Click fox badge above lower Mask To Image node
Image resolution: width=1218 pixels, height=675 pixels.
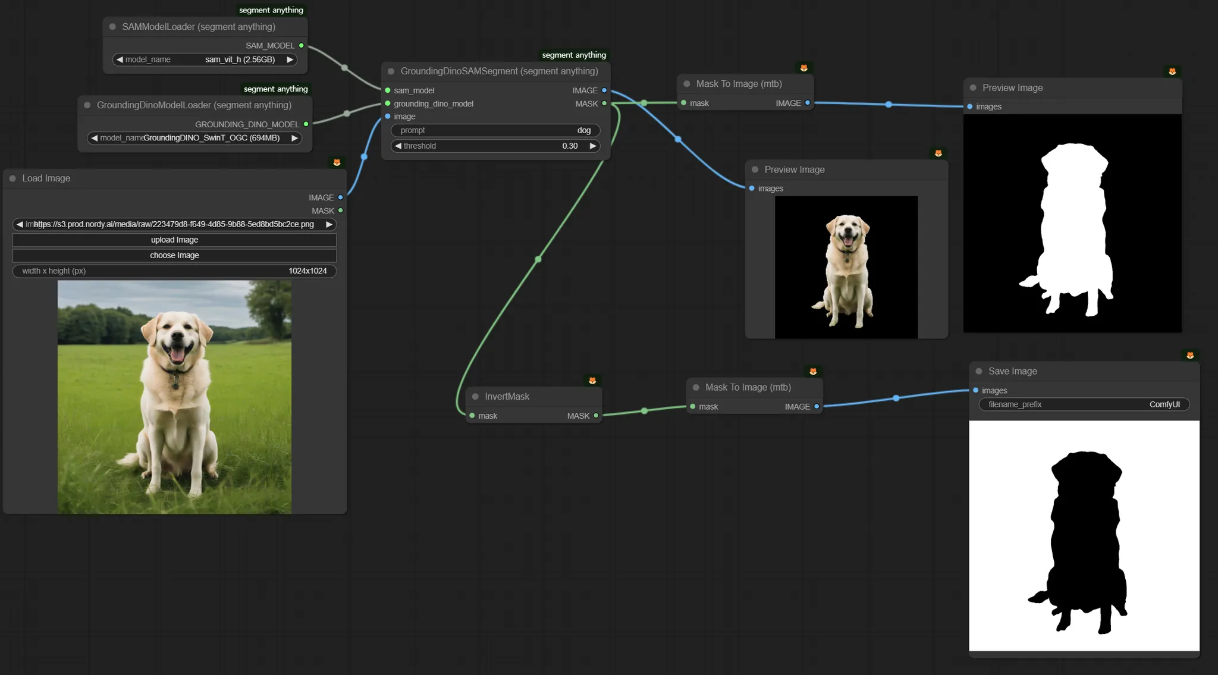[x=813, y=371]
